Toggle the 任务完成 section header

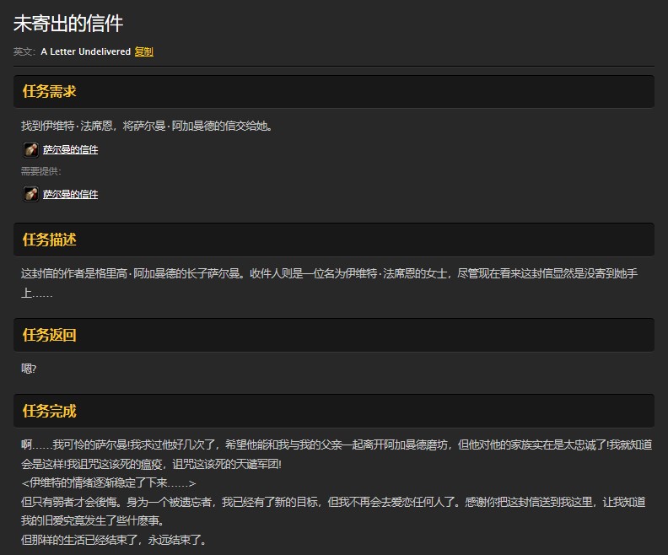(334, 411)
